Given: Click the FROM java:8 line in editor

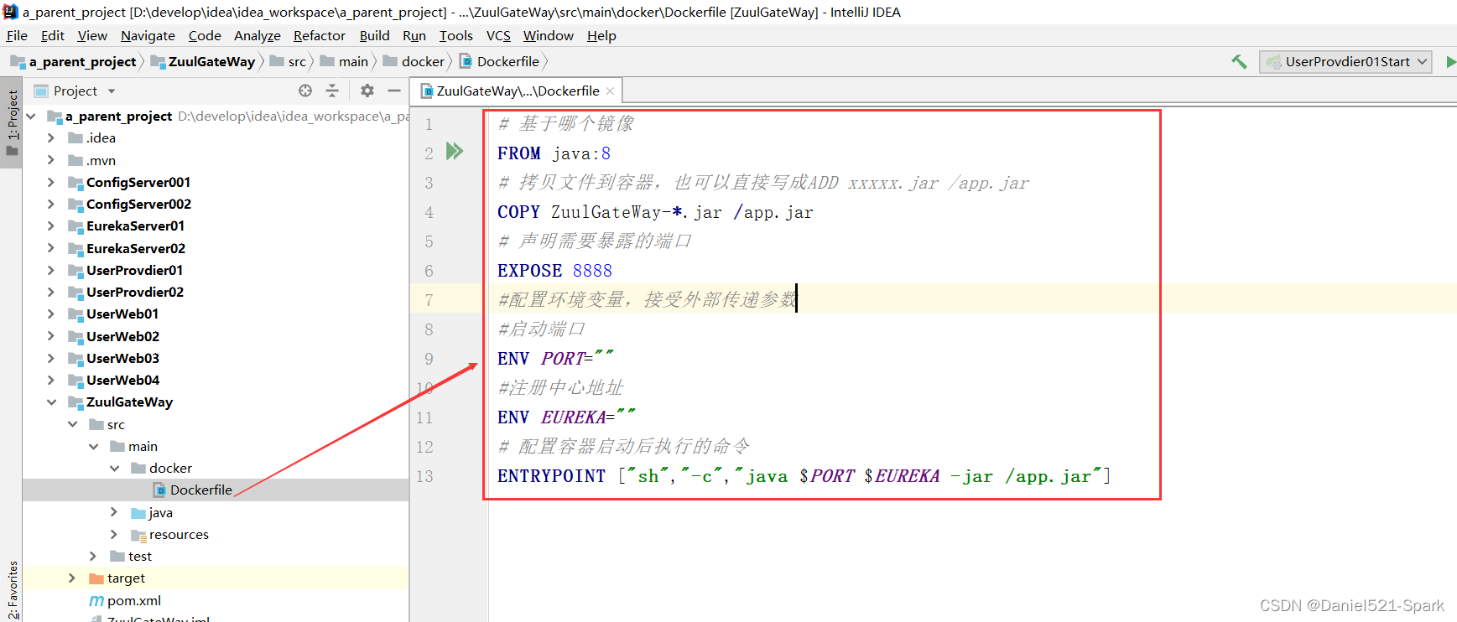Looking at the screenshot, I should [x=554, y=153].
